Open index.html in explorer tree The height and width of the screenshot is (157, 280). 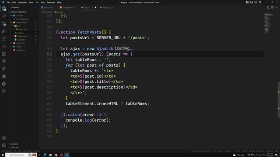pyautogui.click(x=21, y=36)
